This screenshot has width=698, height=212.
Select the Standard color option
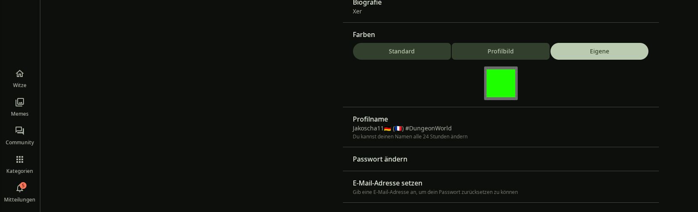tap(401, 51)
